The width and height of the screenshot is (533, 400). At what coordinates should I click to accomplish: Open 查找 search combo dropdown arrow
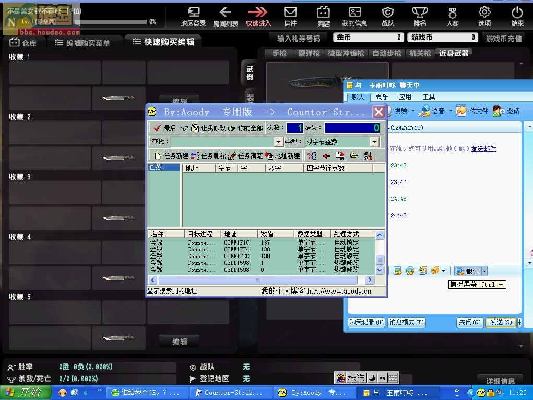point(278,142)
